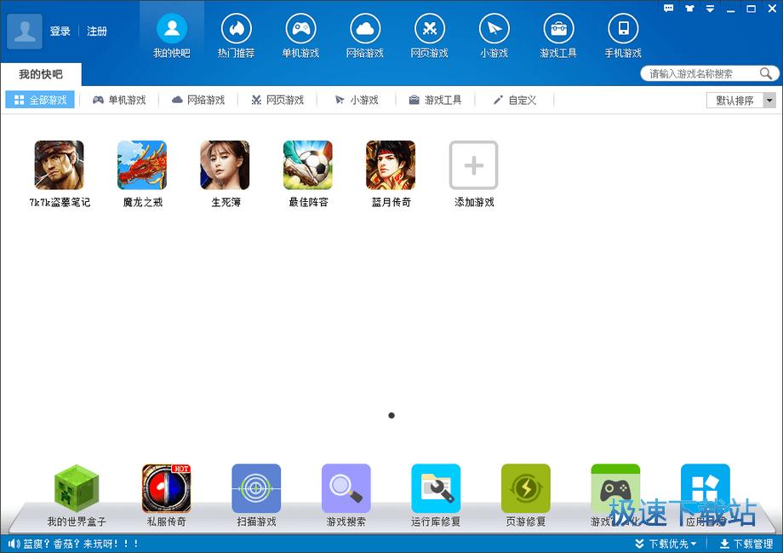Expand the 默认排序 sort dropdown
Image resolution: width=783 pixels, height=553 pixels.
coord(769,101)
